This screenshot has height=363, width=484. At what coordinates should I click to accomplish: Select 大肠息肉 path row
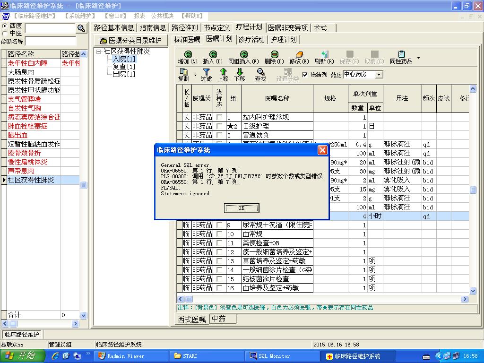click(x=43, y=72)
